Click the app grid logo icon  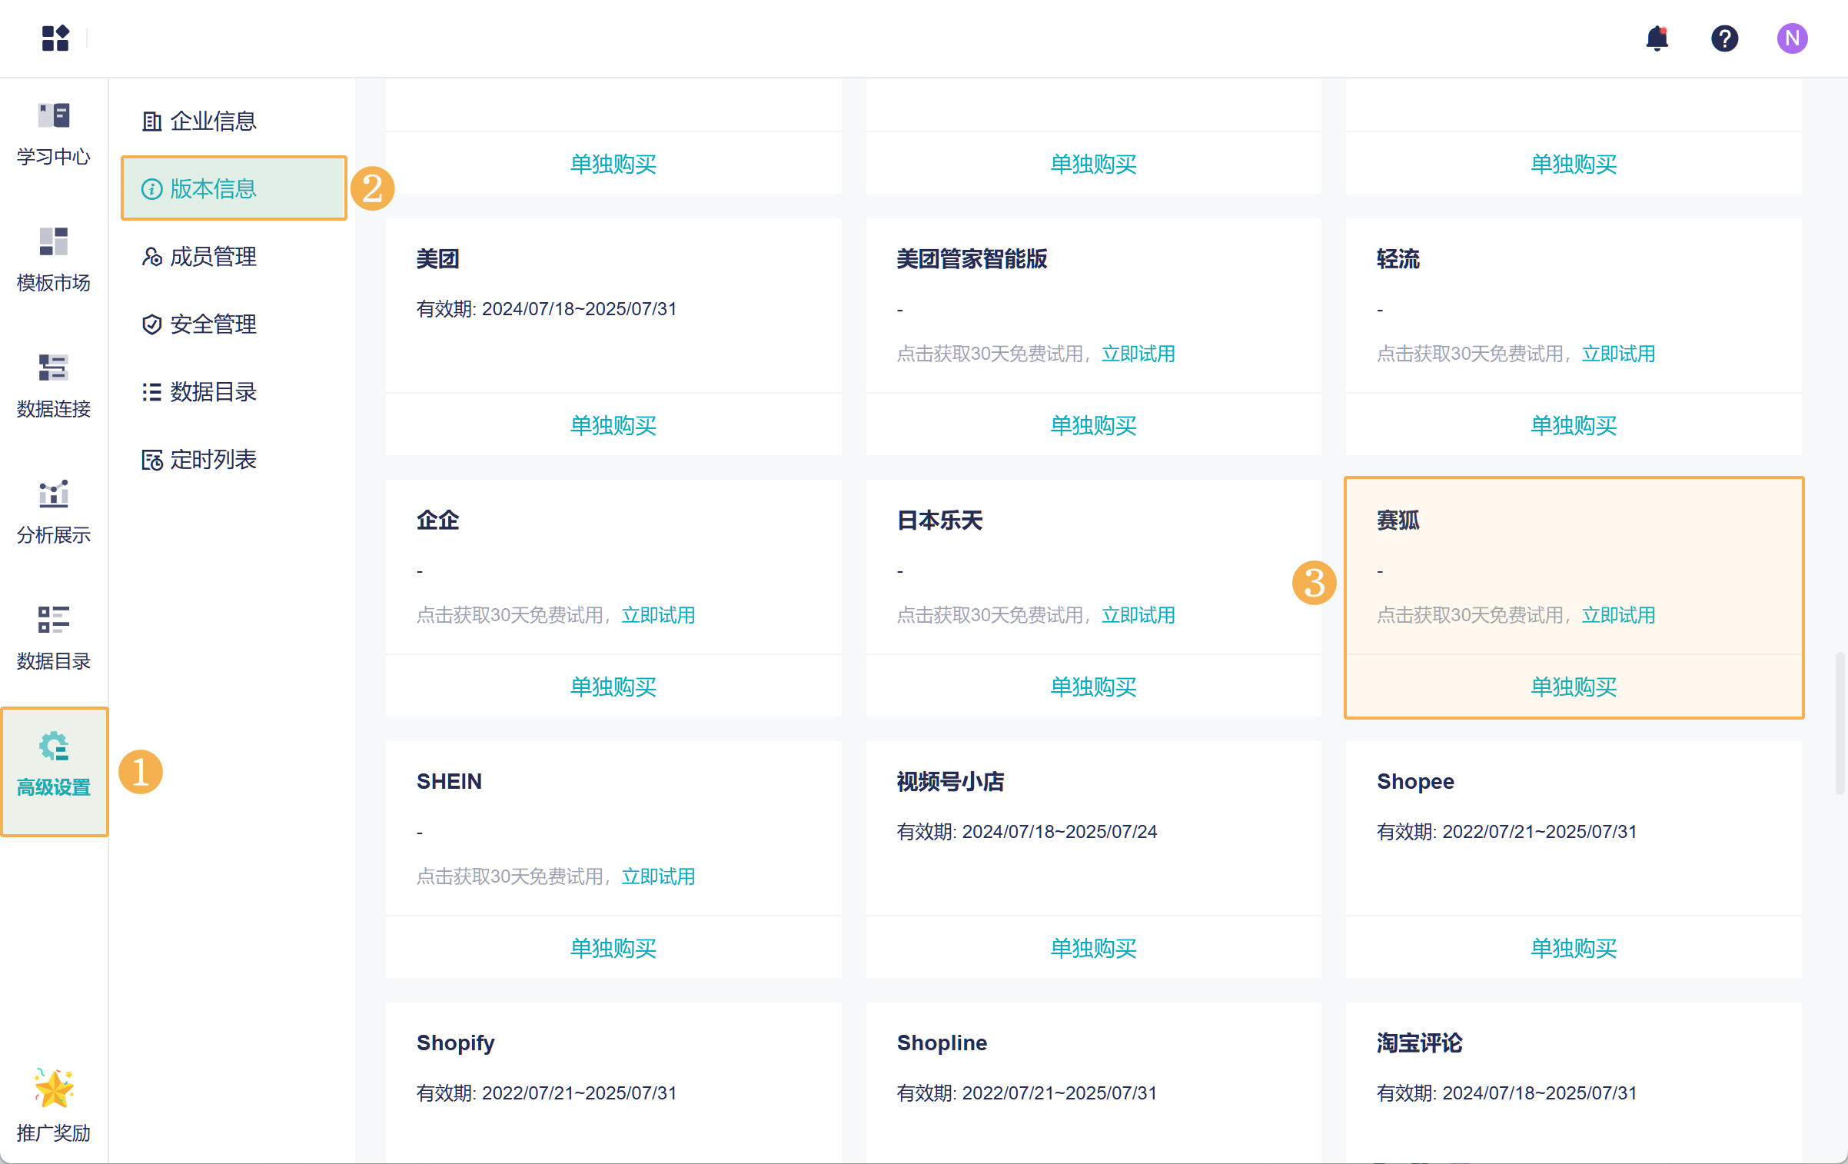(x=55, y=38)
